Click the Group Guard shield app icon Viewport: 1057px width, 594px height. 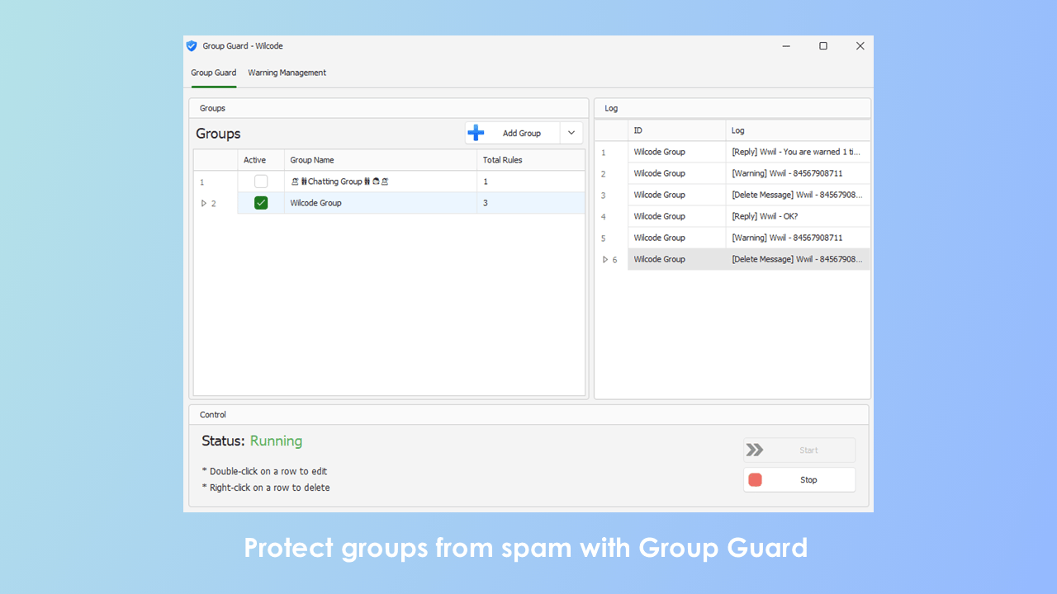pos(192,46)
